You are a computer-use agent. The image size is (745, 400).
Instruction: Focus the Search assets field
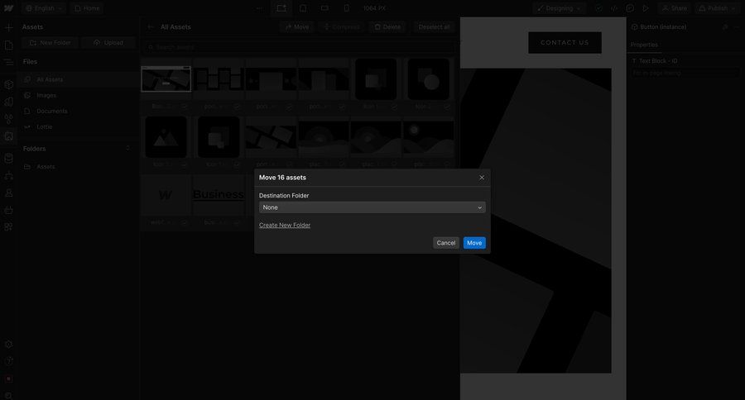(x=300, y=47)
